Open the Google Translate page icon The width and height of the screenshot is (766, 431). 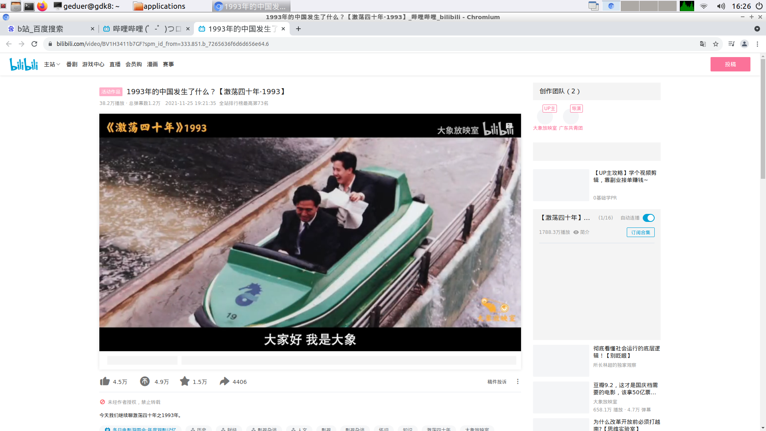pyautogui.click(x=703, y=44)
